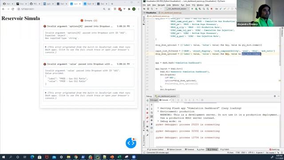This screenshot has width=284, height=160.
Task: Stop debug session red square in sidebar
Action: pos(147,113)
